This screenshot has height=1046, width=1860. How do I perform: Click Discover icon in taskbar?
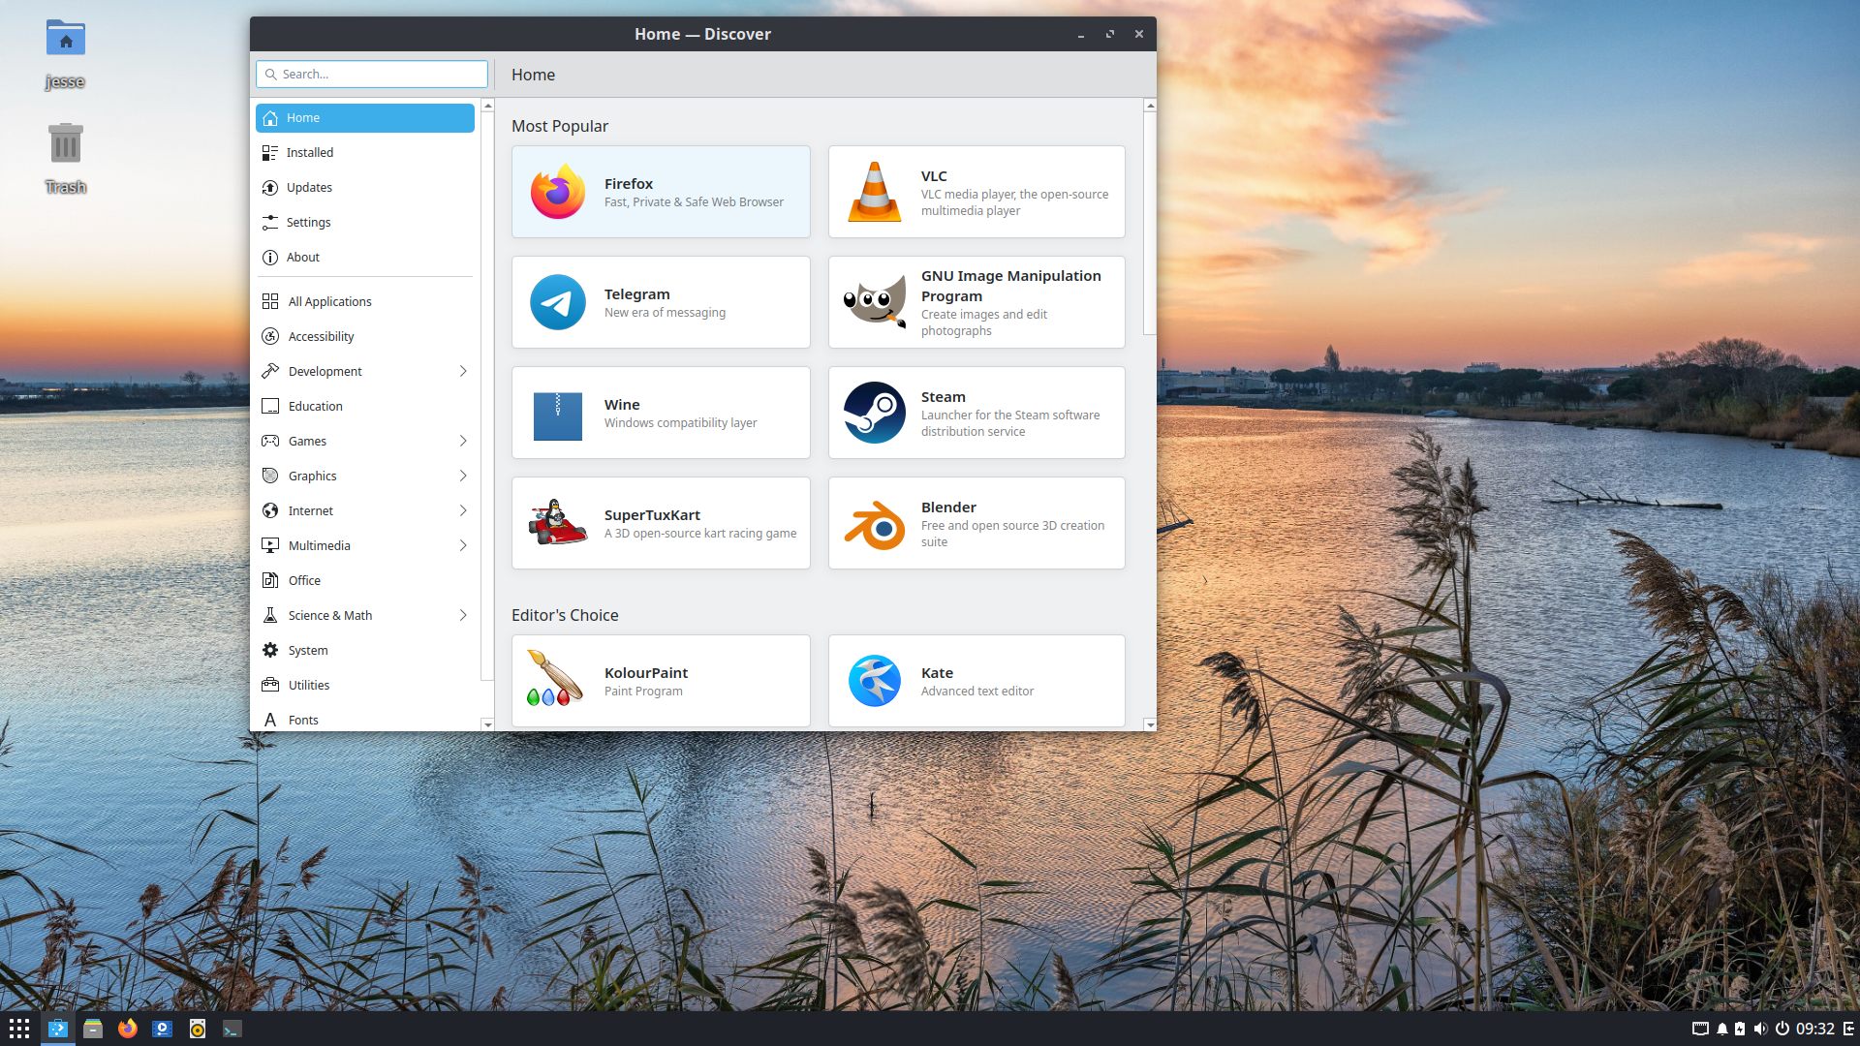tap(58, 1029)
